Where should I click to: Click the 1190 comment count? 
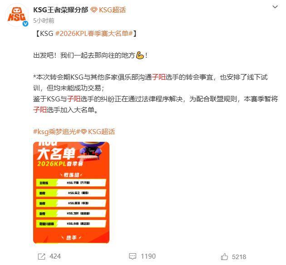click(x=148, y=256)
